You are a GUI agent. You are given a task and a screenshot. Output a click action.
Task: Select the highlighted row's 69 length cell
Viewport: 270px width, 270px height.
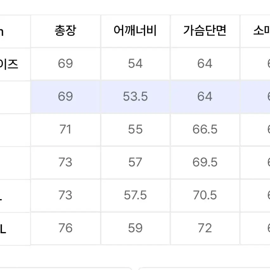pos(65,96)
